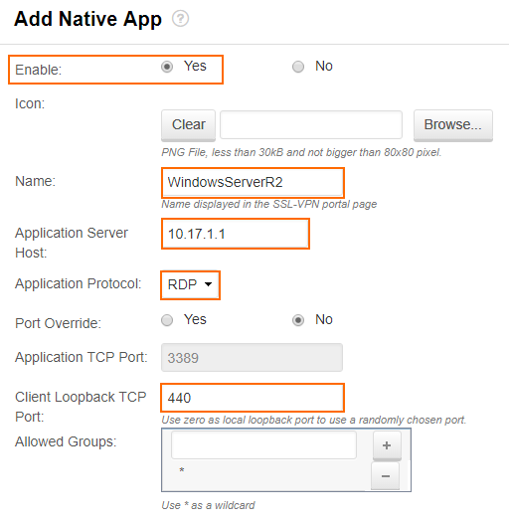Select Yes for Enable
509x522 pixels.
[x=167, y=67]
